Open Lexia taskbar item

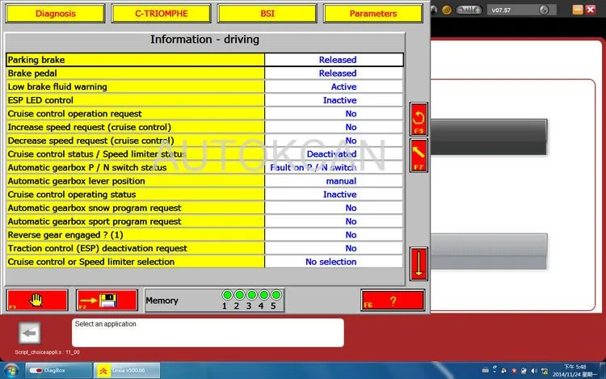coord(127,370)
